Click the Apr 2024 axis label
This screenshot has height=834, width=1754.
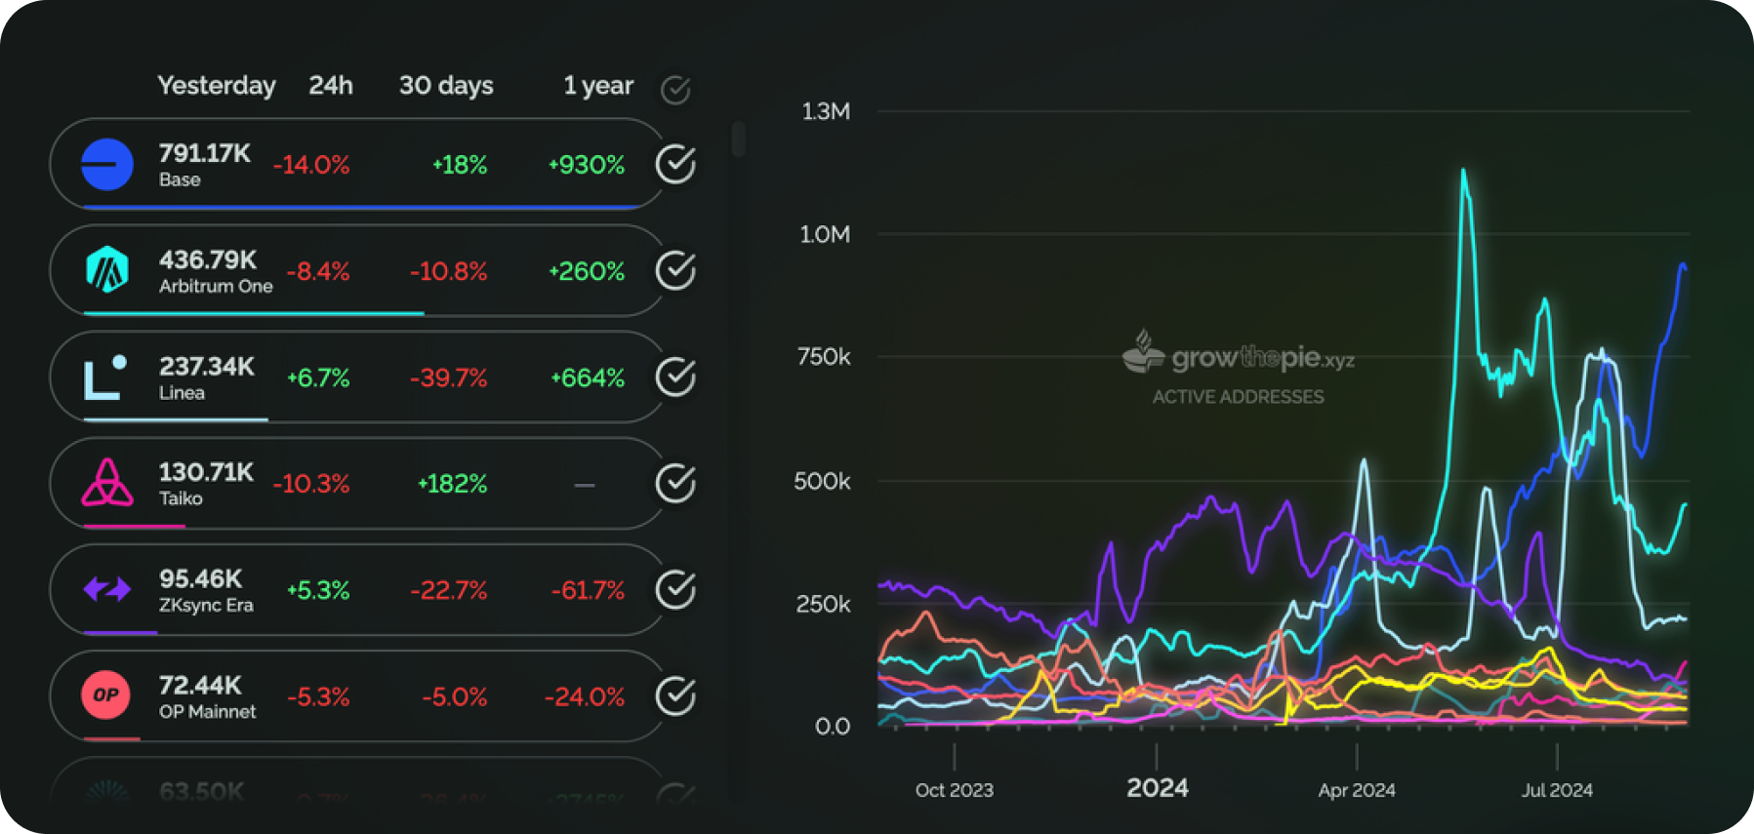click(1357, 790)
